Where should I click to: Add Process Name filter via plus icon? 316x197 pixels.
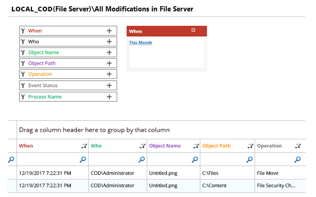tap(109, 97)
